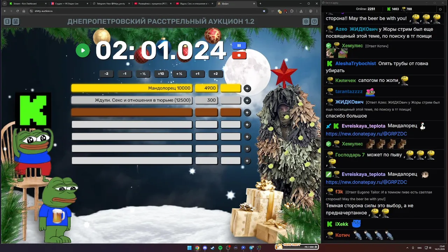Screen dimensions: 448x252
Task: Open Chrome from the taskbar
Action: pos(197,248)
